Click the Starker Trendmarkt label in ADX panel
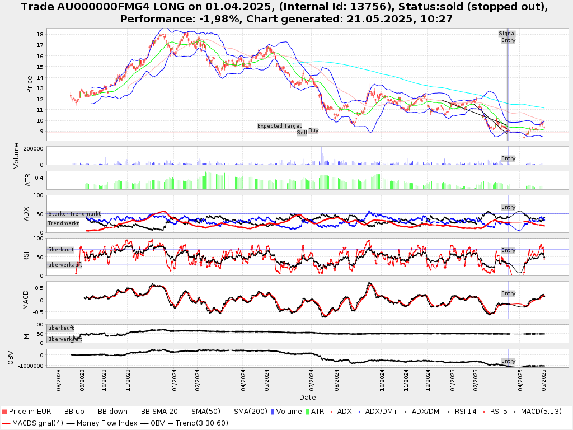 pyautogui.click(x=74, y=214)
